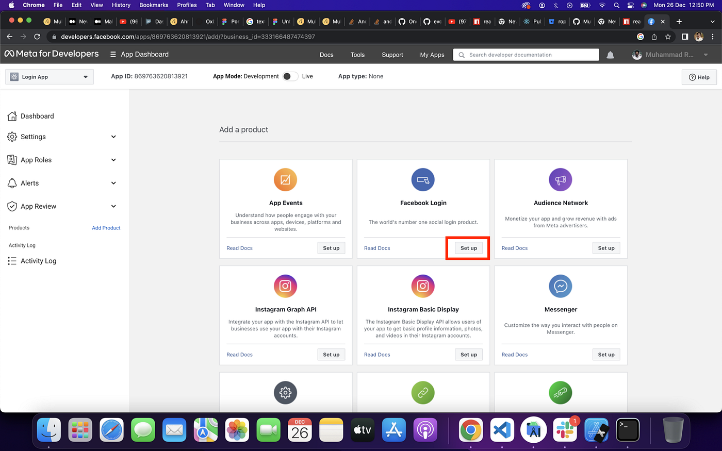The image size is (722, 451).
Task: Open Chrome tab search chevron
Action: 713,22
